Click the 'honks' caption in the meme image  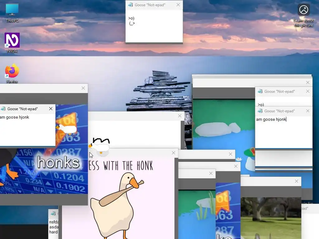pos(58,162)
